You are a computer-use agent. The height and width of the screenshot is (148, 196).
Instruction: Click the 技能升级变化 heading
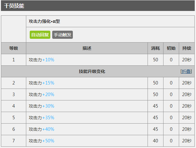(92, 71)
